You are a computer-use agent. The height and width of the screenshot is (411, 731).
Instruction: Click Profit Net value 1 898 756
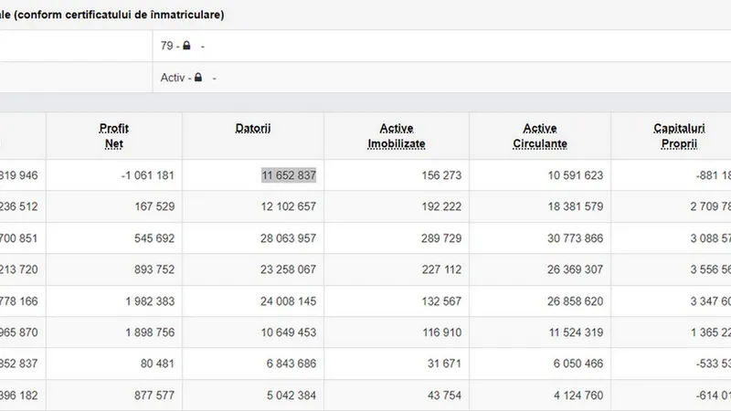pos(150,332)
